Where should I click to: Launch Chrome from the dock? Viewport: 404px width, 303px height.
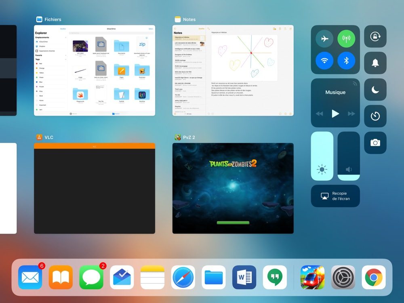(374, 278)
